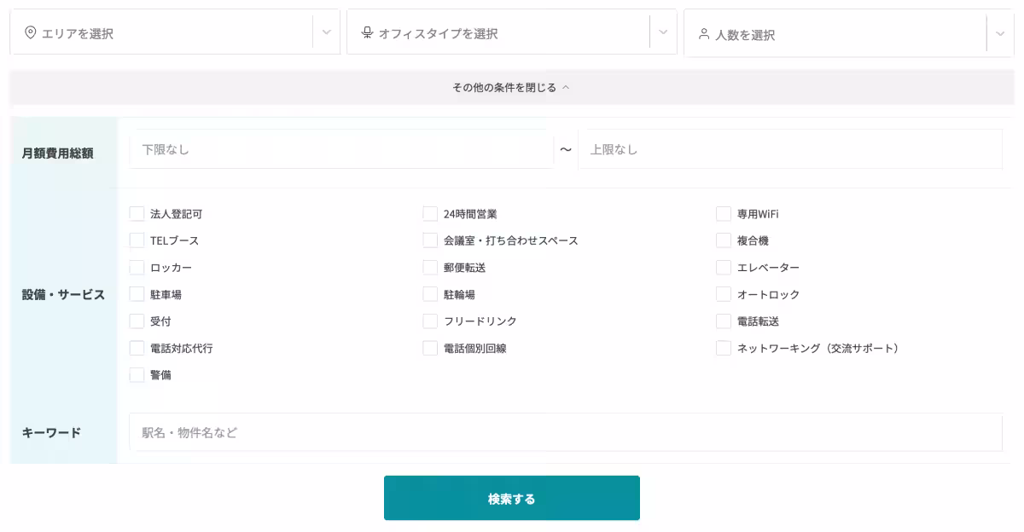1024x532 pixels.
Task: Click the 下限なし minimum cost field
Action: [341, 148]
